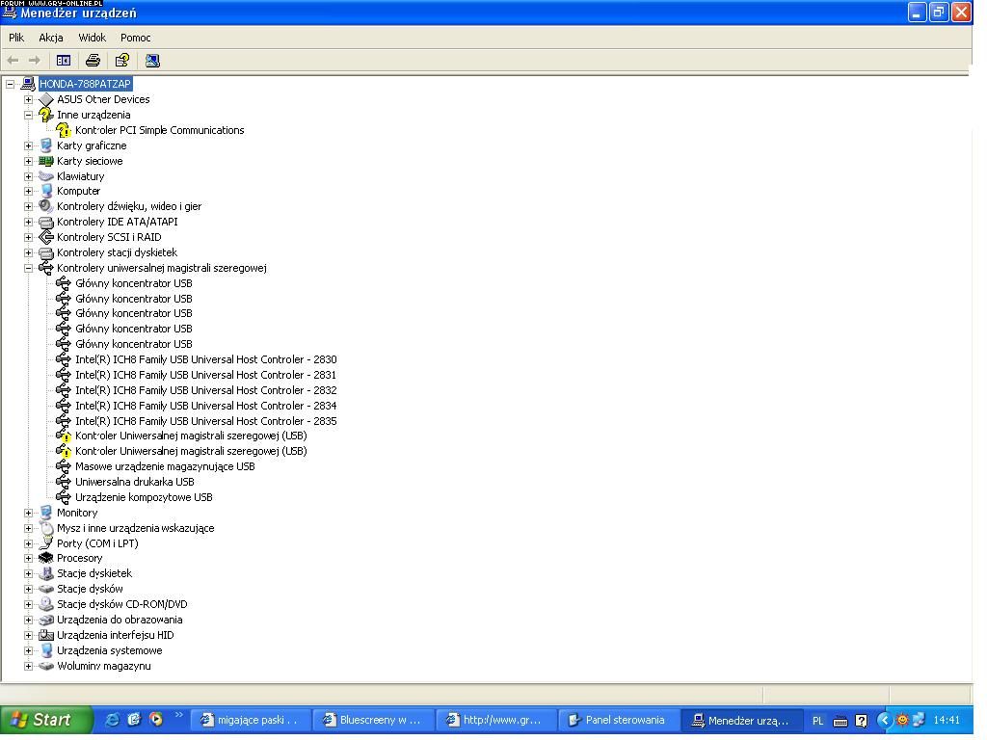Click the Internet Explorer quick launch icon
Image resolution: width=987 pixels, height=740 pixels.
click(x=112, y=719)
